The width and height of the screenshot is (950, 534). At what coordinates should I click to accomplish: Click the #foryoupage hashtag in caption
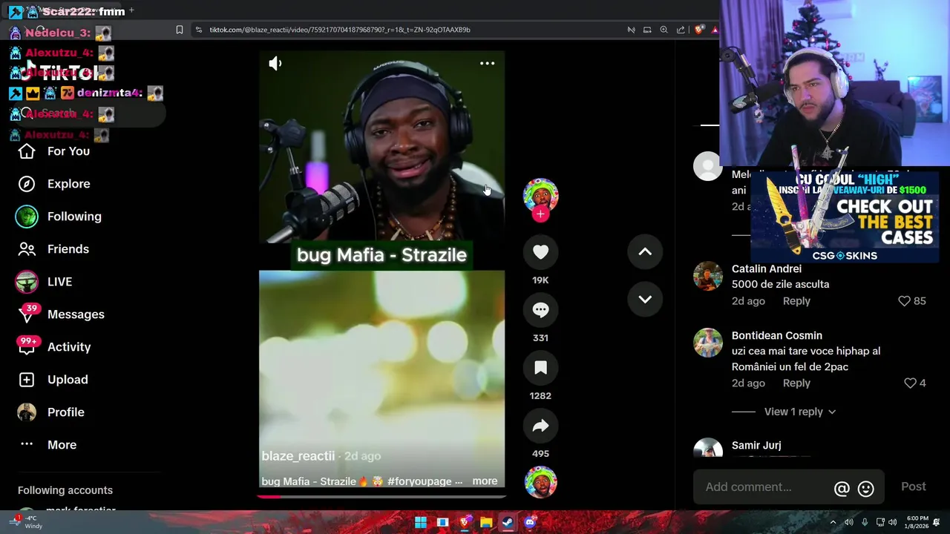(x=419, y=481)
